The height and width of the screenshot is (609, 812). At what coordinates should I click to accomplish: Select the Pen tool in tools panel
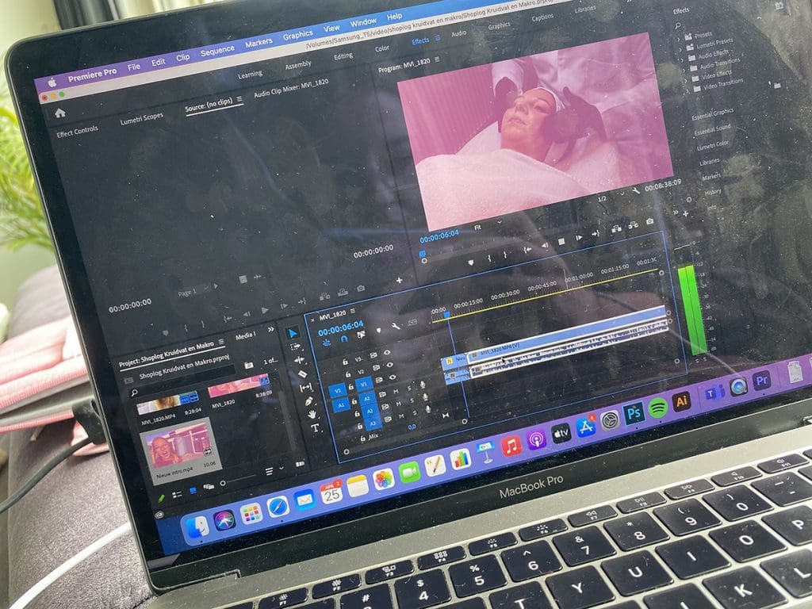point(309,401)
